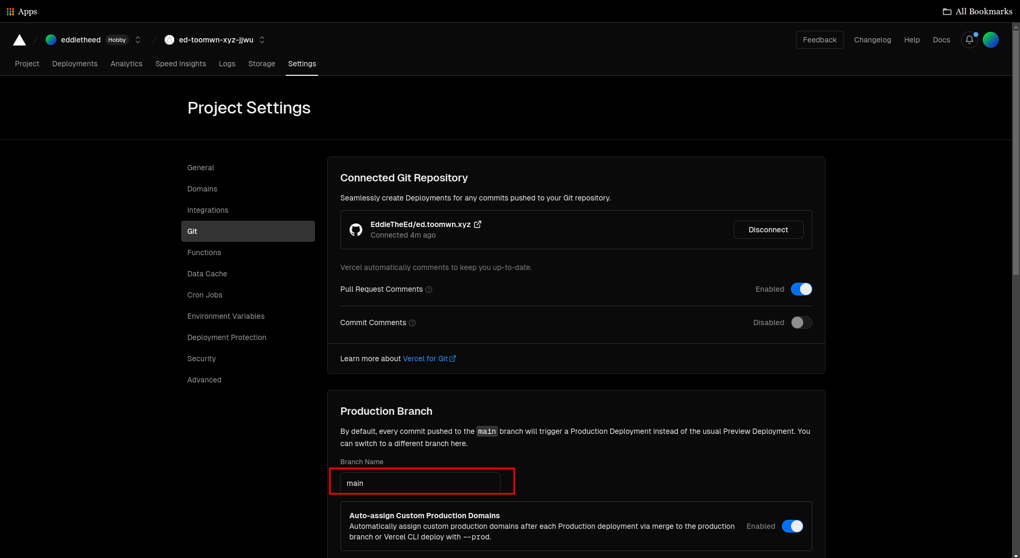Click the Branch Name input field

tap(420, 483)
